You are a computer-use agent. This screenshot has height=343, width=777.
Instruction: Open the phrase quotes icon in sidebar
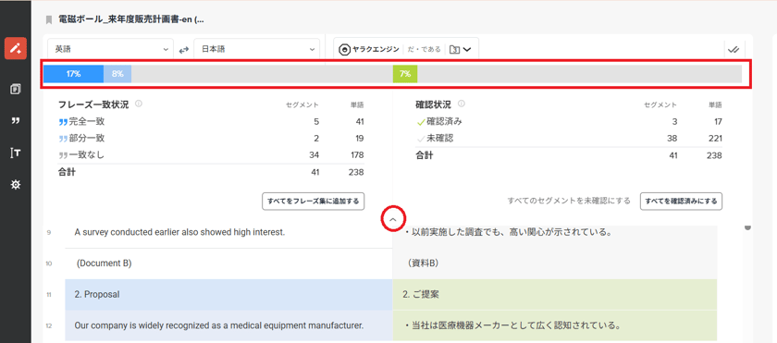point(16,121)
